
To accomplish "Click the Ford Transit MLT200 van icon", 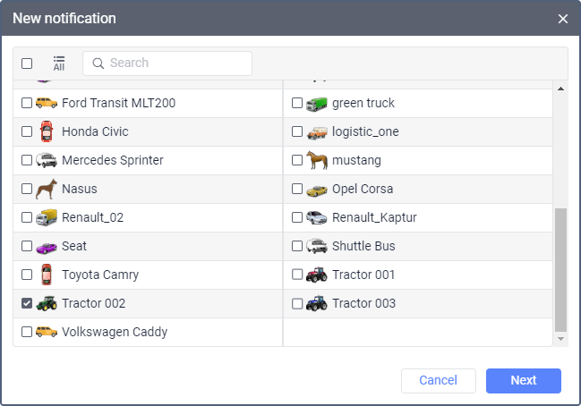I will click(47, 103).
